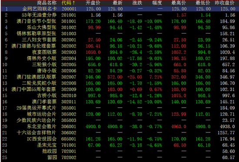Select 拙政园 row name
Viewport: 239px width, 162px height.
[49, 151]
